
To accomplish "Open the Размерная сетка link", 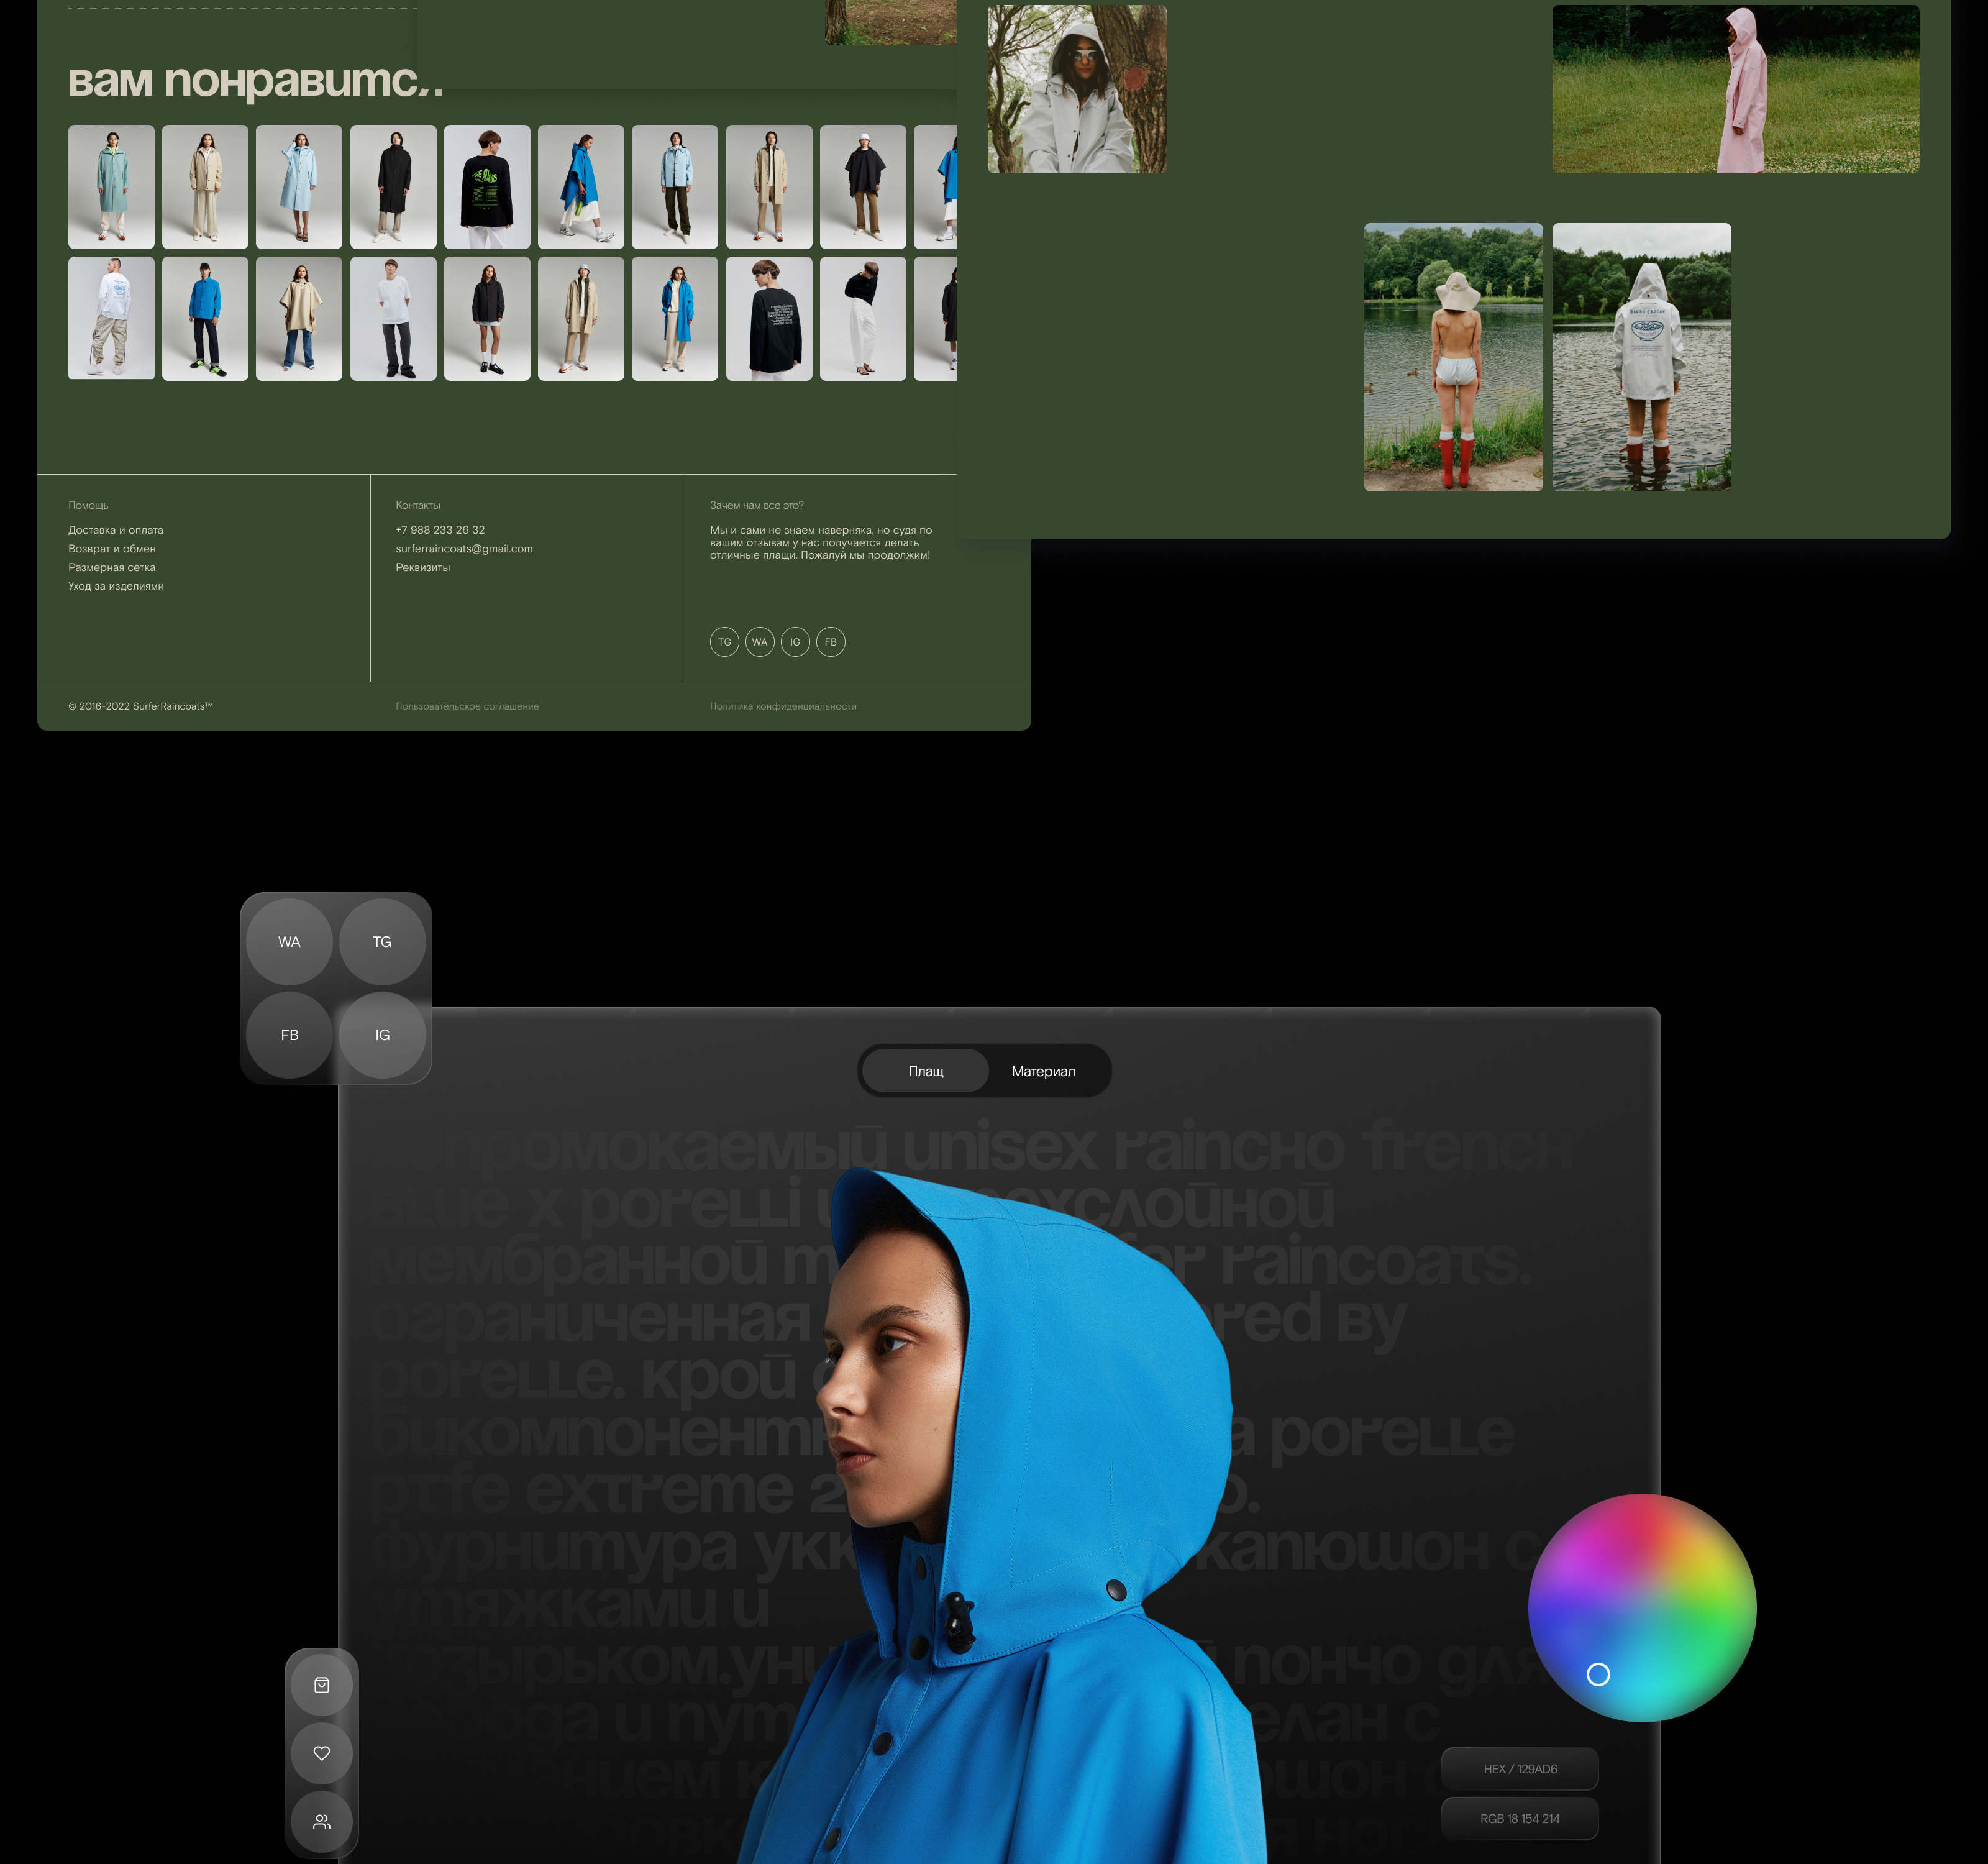I will (111, 567).
